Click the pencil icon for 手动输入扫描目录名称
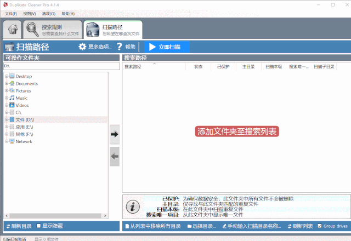Image resolution: width=351 pixels, height=241 pixels. [224, 226]
